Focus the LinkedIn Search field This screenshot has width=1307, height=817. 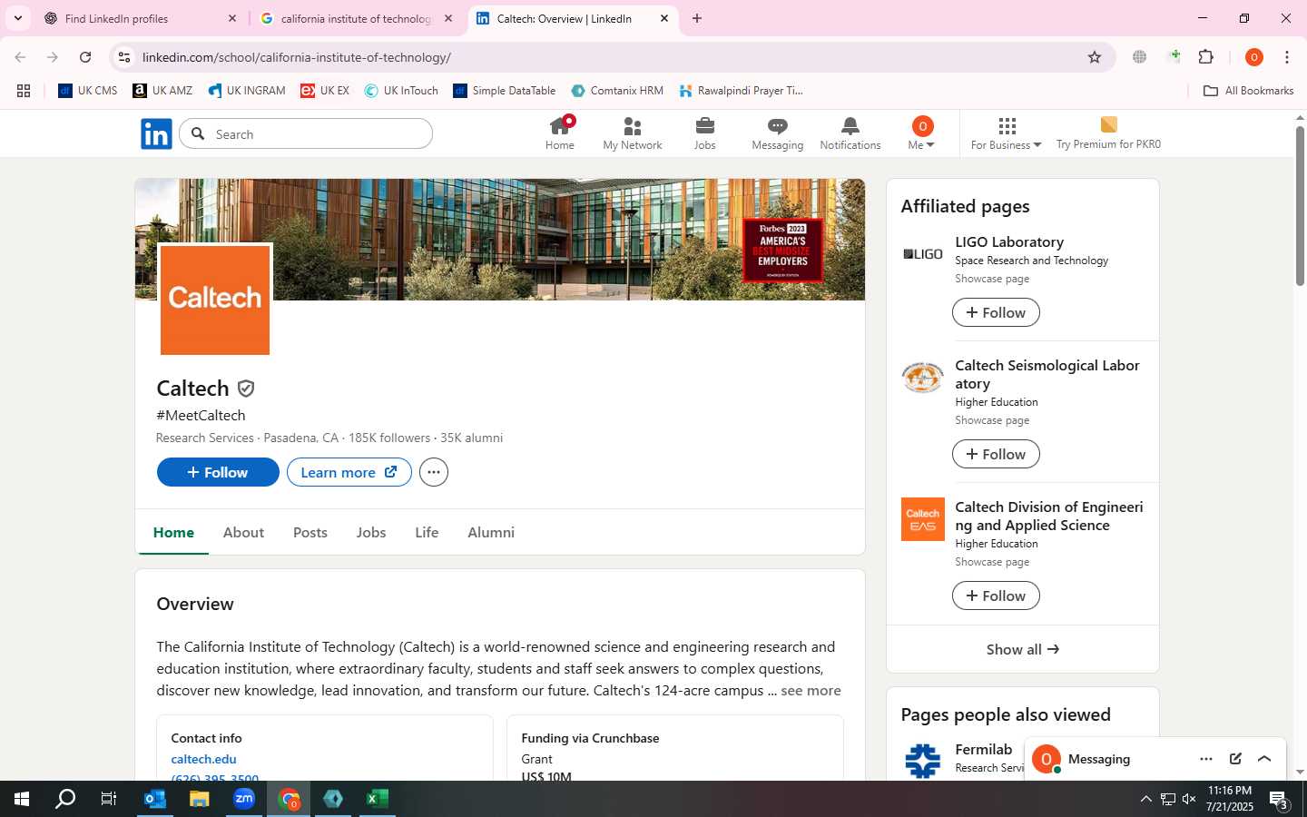click(306, 134)
